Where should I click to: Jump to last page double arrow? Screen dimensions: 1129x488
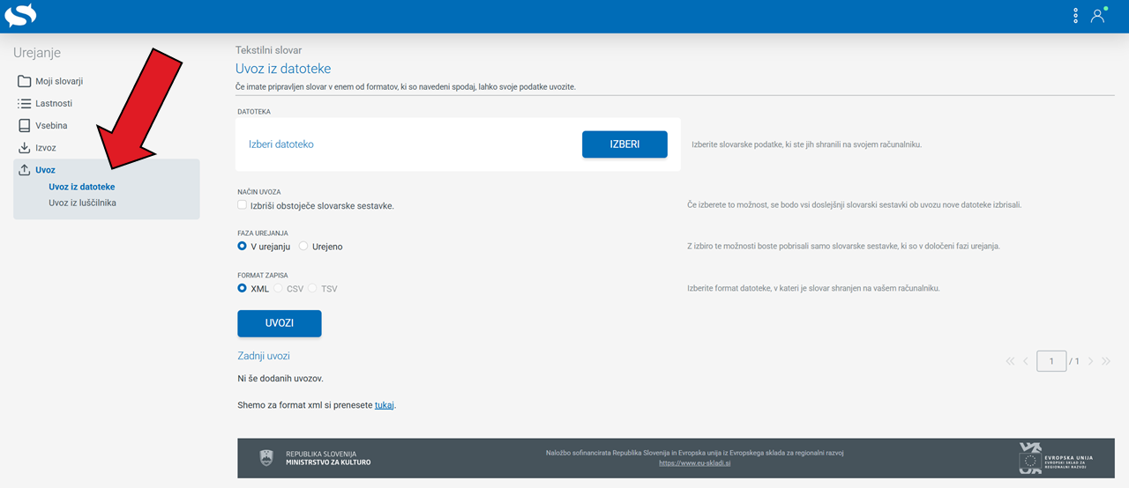pos(1106,361)
